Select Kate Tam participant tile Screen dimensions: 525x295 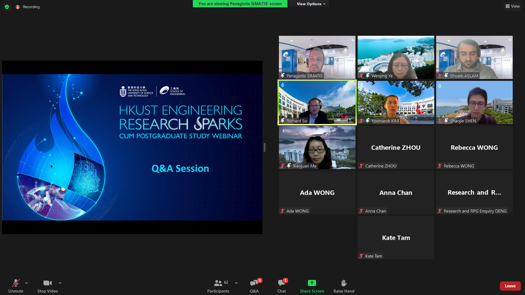[x=396, y=238]
